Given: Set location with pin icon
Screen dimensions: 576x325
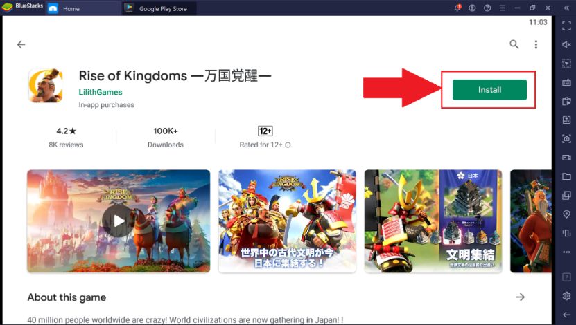Looking at the screenshot, I should click(566, 214).
